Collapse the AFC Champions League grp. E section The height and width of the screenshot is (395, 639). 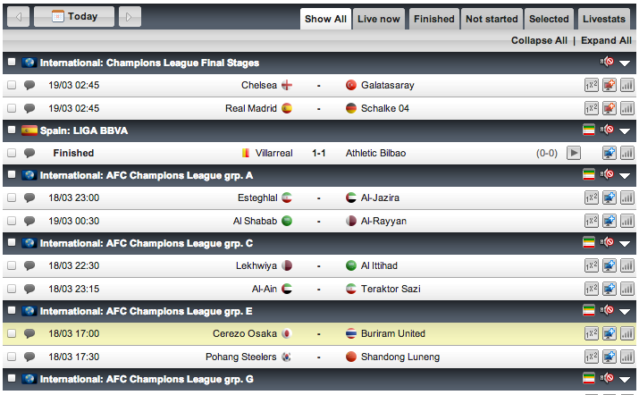[x=625, y=312]
